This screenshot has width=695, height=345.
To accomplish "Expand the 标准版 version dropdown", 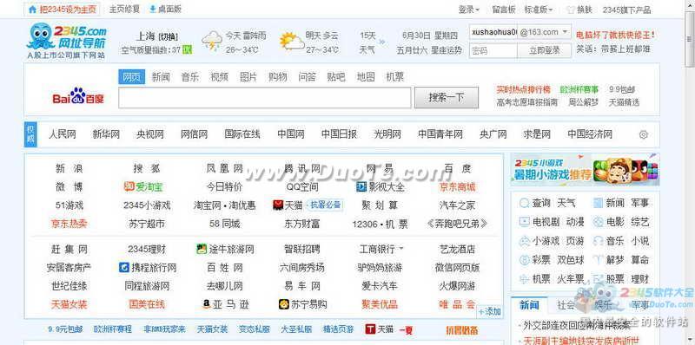I will pyautogui.click(x=539, y=10).
